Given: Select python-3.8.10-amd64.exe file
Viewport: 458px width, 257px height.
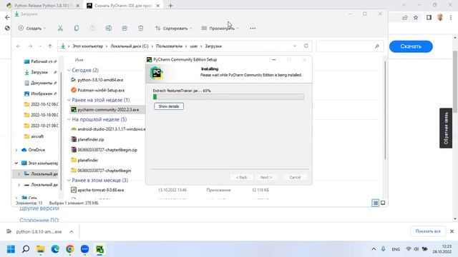Looking at the screenshot, I should click(100, 80).
